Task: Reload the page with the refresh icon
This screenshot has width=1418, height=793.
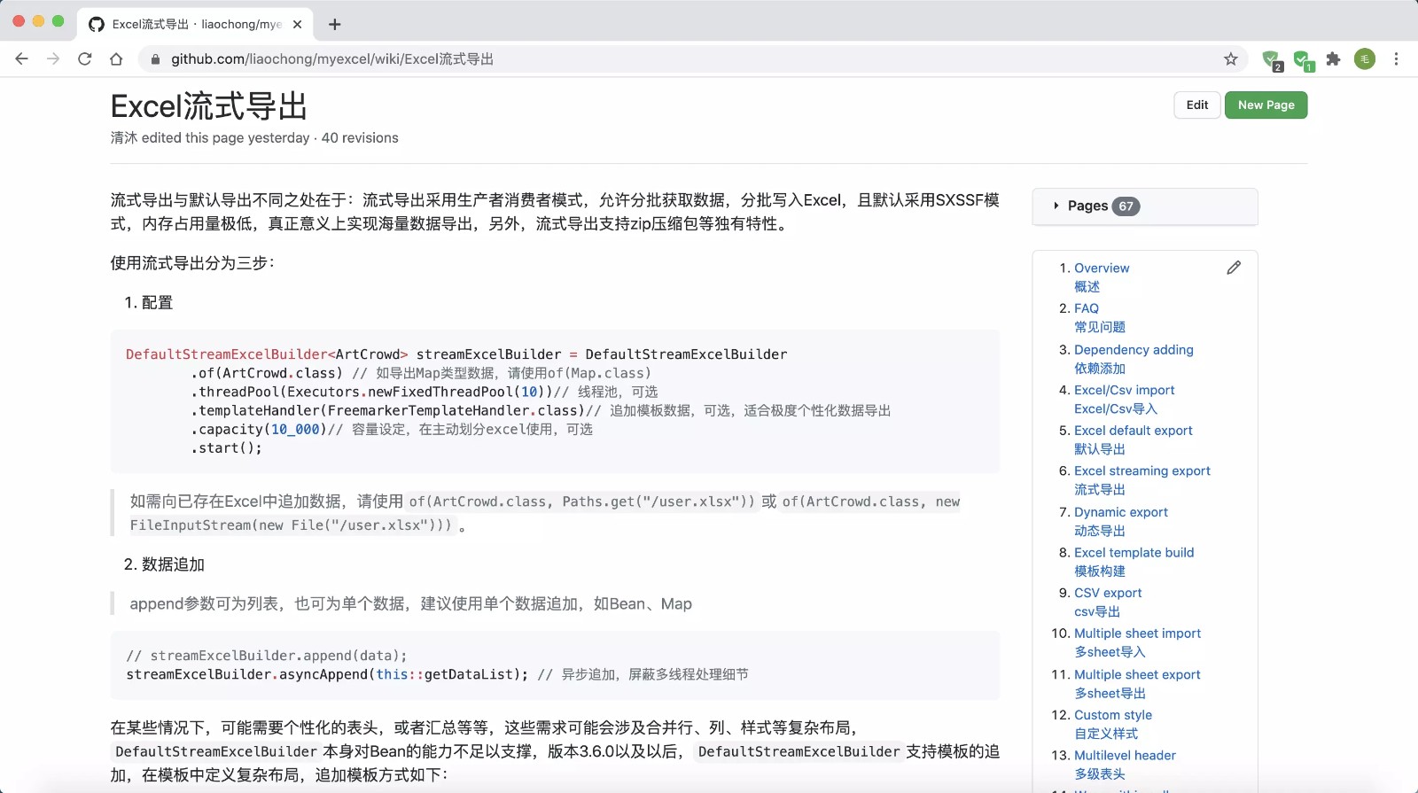Action: (85, 59)
